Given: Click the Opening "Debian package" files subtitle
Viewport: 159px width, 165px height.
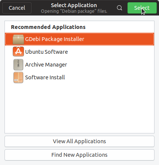Looking at the screenshot, I should click(74, 11).
